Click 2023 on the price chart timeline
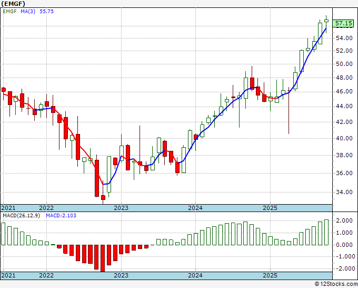The height and width of the screenshot is (288, 358). pyautogui.click(x=121, y=208)
